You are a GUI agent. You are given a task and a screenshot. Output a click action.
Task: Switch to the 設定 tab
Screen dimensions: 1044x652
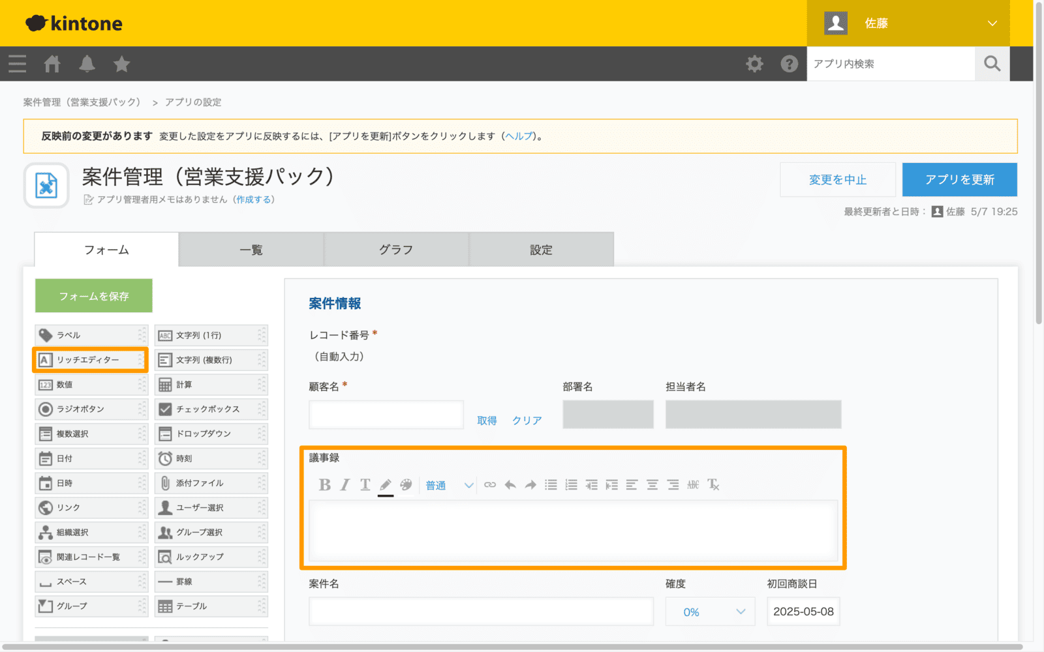click(x=541, y=250)
